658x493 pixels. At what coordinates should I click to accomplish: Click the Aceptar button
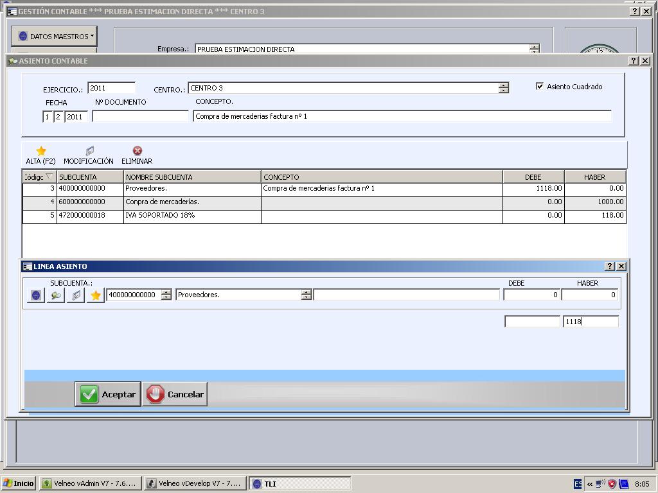pyautogui.click(x=108, y=394)
